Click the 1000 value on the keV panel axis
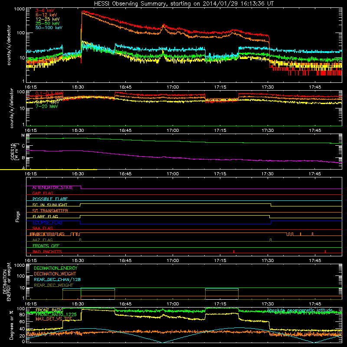This screenshot has width=347, height=347. point(20,9)
